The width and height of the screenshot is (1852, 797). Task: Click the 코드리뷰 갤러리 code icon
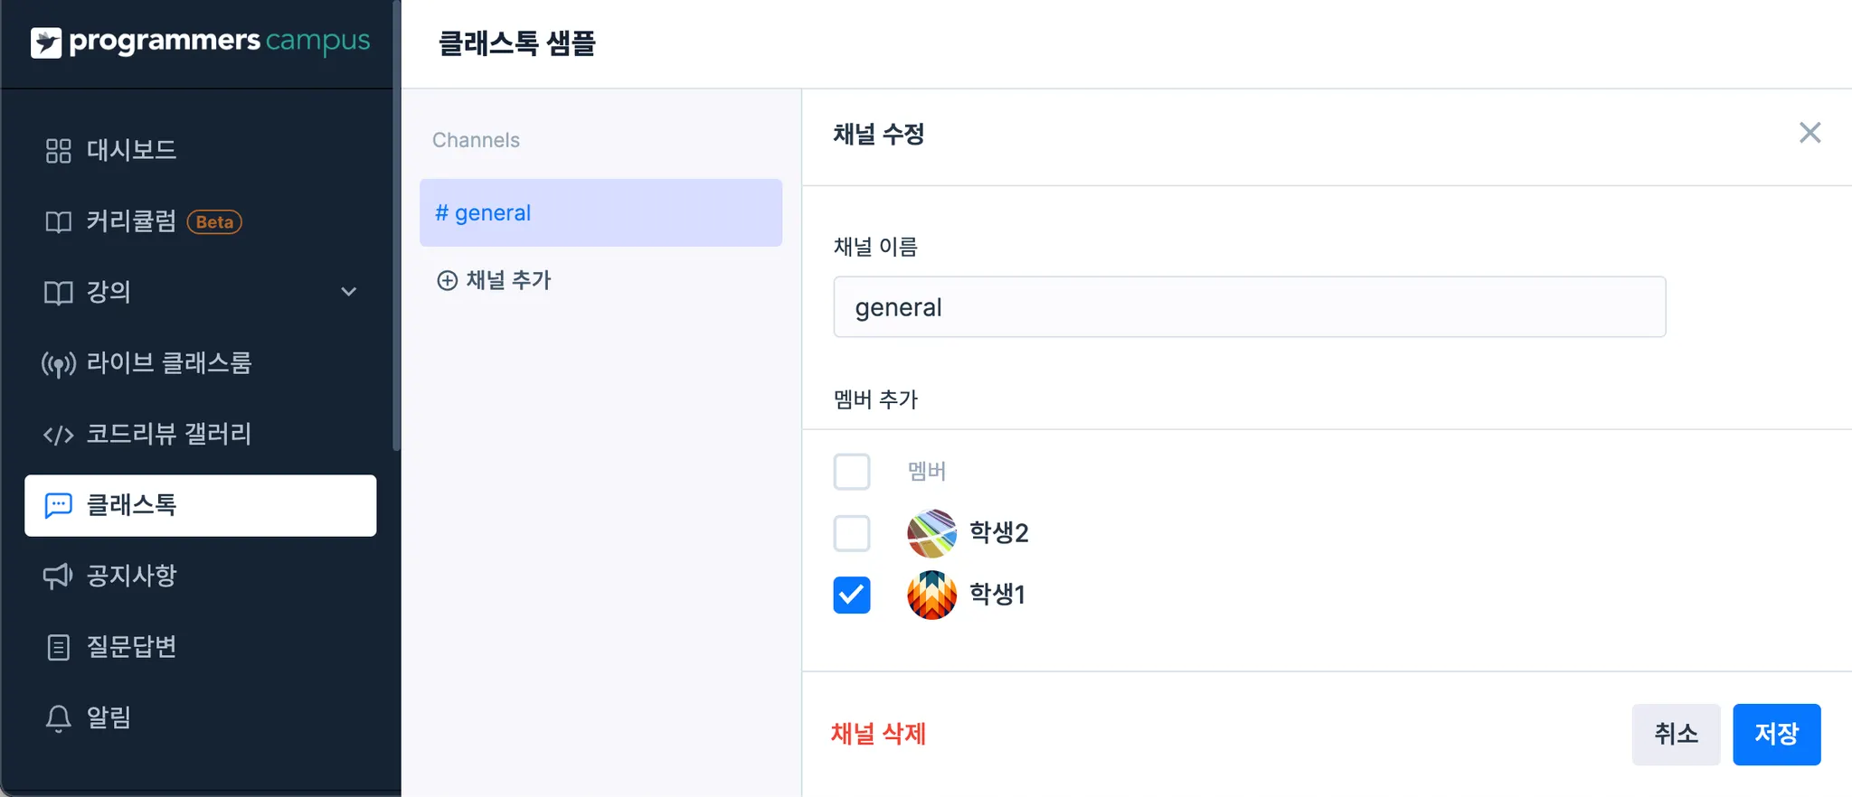click(58, 436)
